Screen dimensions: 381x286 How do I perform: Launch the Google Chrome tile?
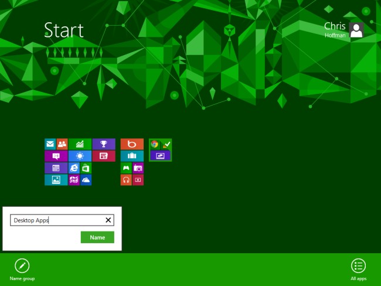point(155,144)
